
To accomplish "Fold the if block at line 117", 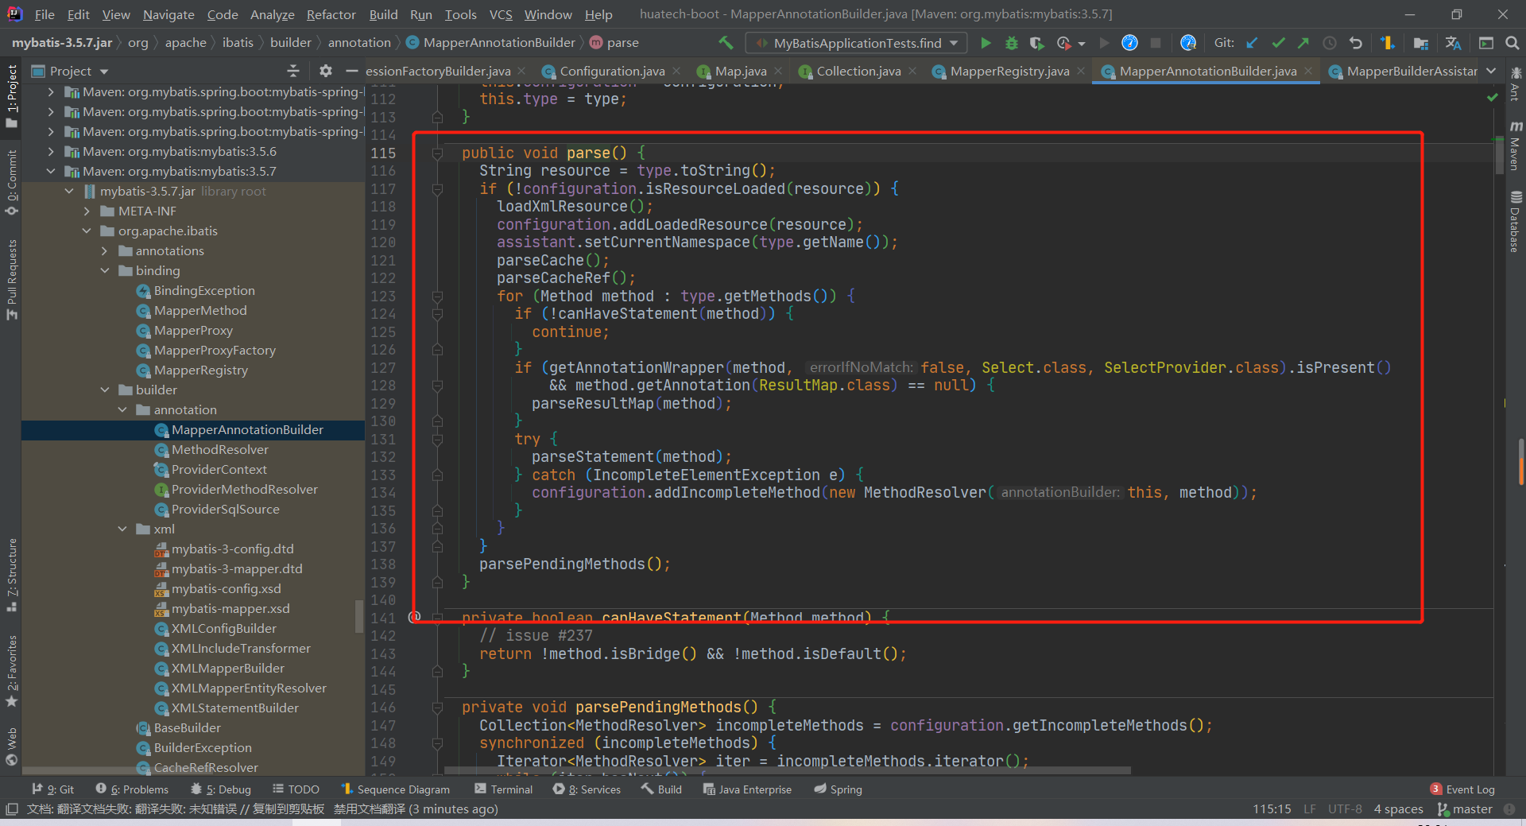I will pos(437,189).
